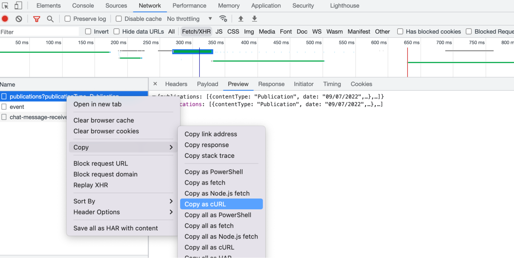Image resolution: width=514 pixels, height=258 pixels.
Task: Open the network filter funnel
Action: point(37,19)
